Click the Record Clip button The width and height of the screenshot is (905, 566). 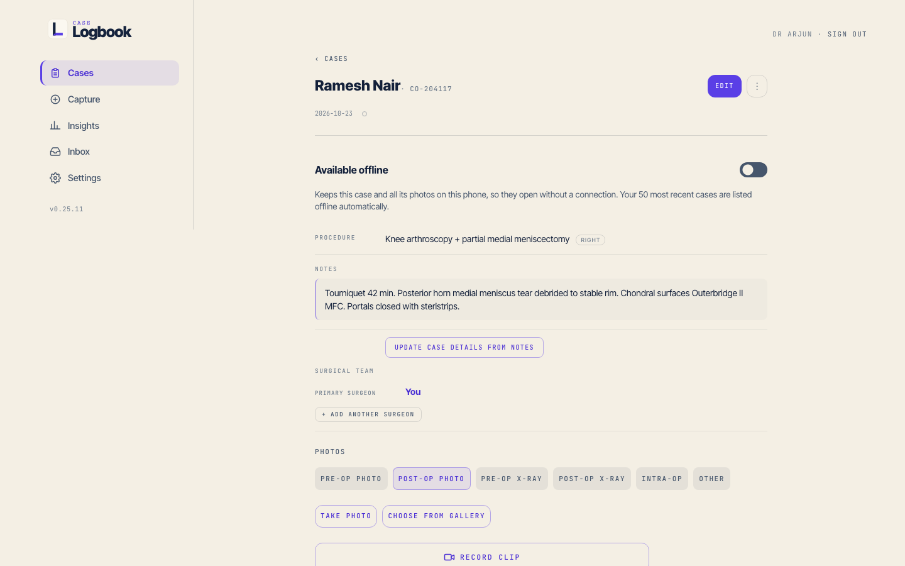coord(482,556)
